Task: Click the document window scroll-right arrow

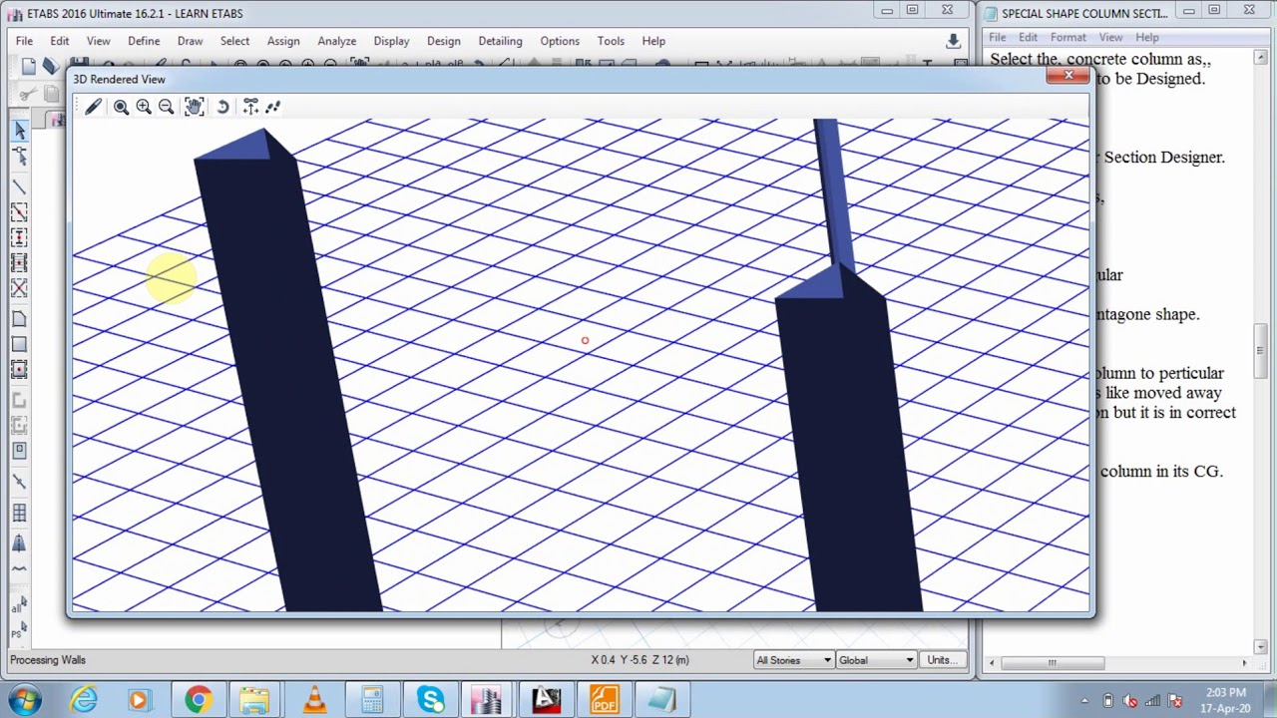Action: (x=1244, y=663)
